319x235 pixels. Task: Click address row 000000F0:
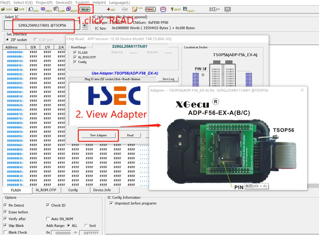[x=15, y=185]
